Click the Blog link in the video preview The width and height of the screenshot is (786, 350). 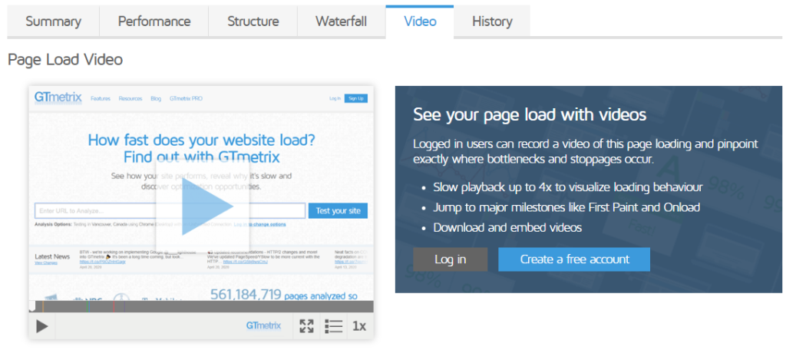point(156,99)
